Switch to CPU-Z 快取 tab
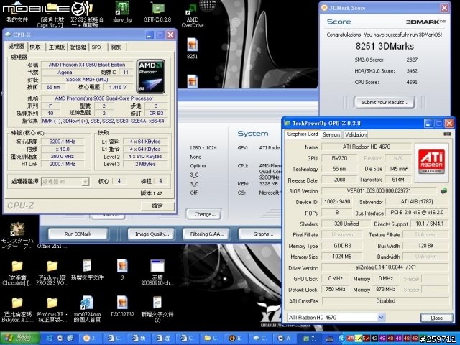This screenshot has height=345, width=460. (35, 47)
